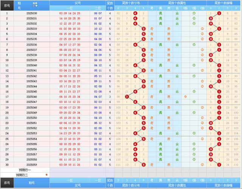242x189 pixels.
Task: Select issue number 2025059
Action: pyautogui.click(x=32, y=165)
